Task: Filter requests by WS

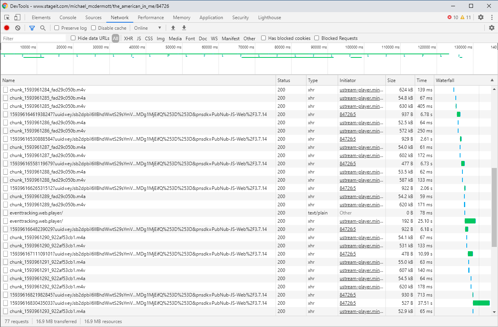Action: point(214,38)
